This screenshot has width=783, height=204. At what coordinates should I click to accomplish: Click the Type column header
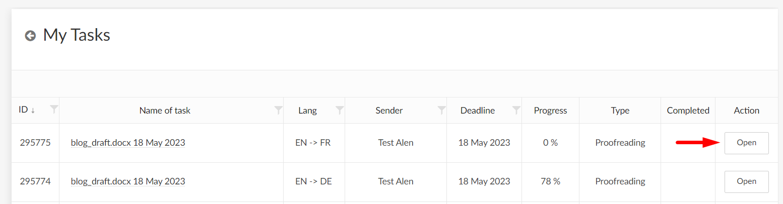620,111
